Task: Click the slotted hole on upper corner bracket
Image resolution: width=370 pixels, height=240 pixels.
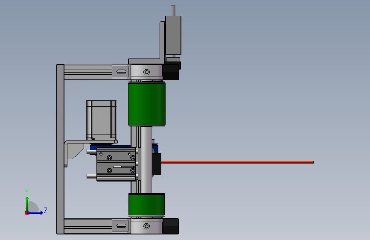Action: tap(121, 72)
